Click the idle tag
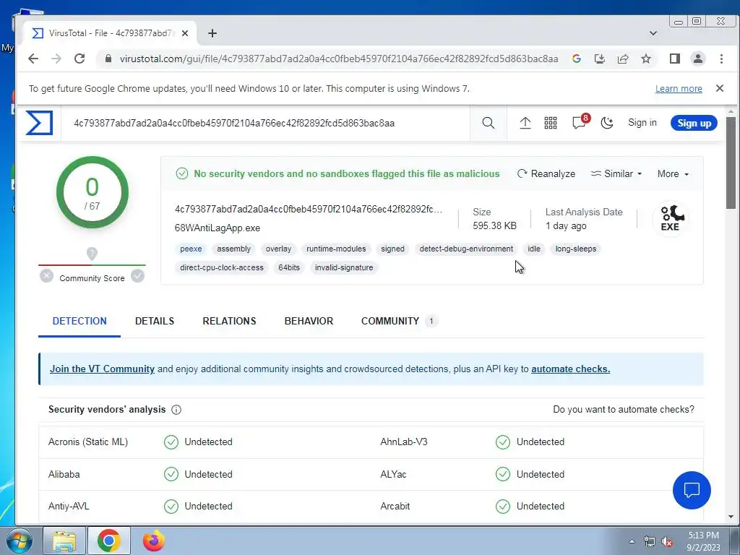This screenshot has height=555, width=740. click(534, 249)
